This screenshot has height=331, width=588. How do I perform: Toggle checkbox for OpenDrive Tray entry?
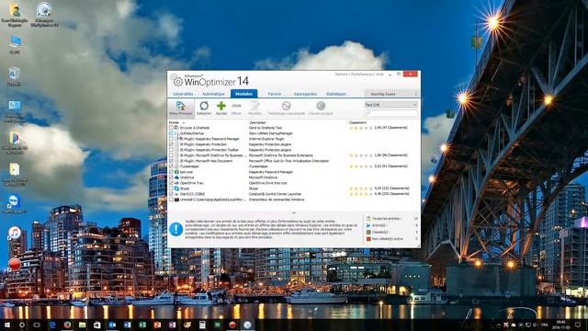172,183
